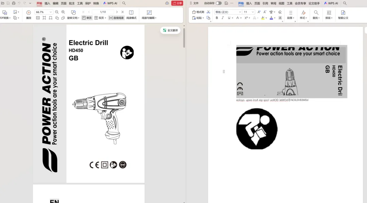Toggle the 自动保存 autosave switch
The height and width of the screenshot is (203, 367).
219,3
